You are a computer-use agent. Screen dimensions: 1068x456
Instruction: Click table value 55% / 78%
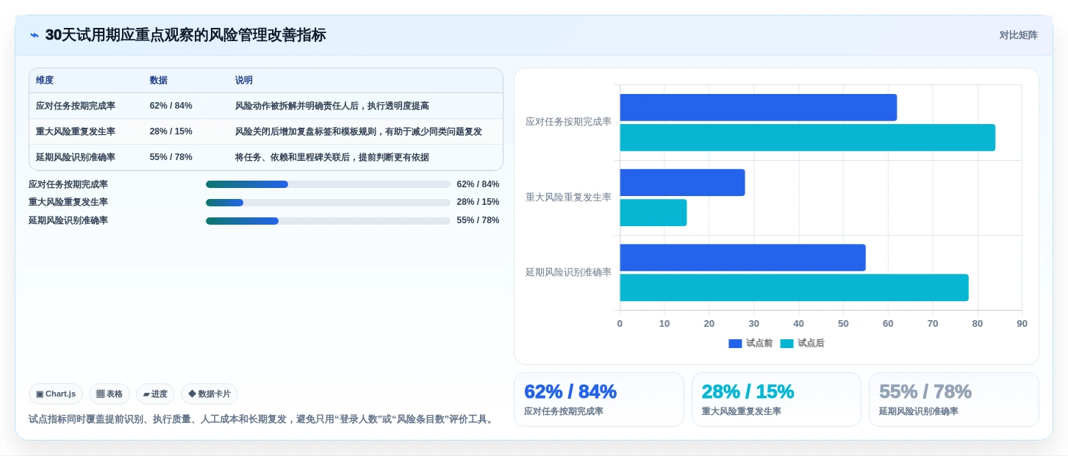point(171,157)
